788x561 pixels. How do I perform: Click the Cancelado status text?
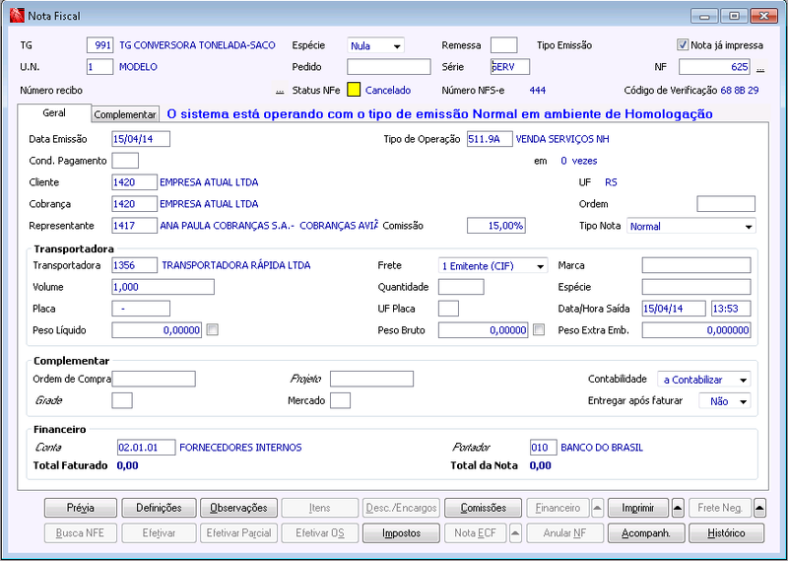pos(388,91)
